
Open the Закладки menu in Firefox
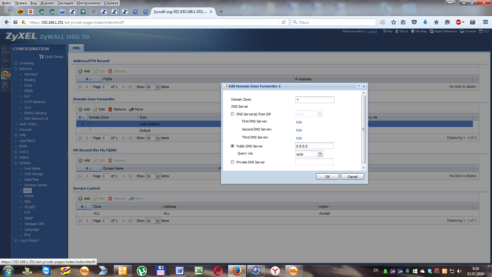65,3
